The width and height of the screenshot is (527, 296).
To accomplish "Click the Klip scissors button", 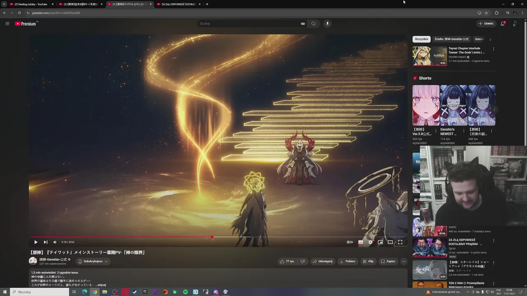I will [368, 261].
